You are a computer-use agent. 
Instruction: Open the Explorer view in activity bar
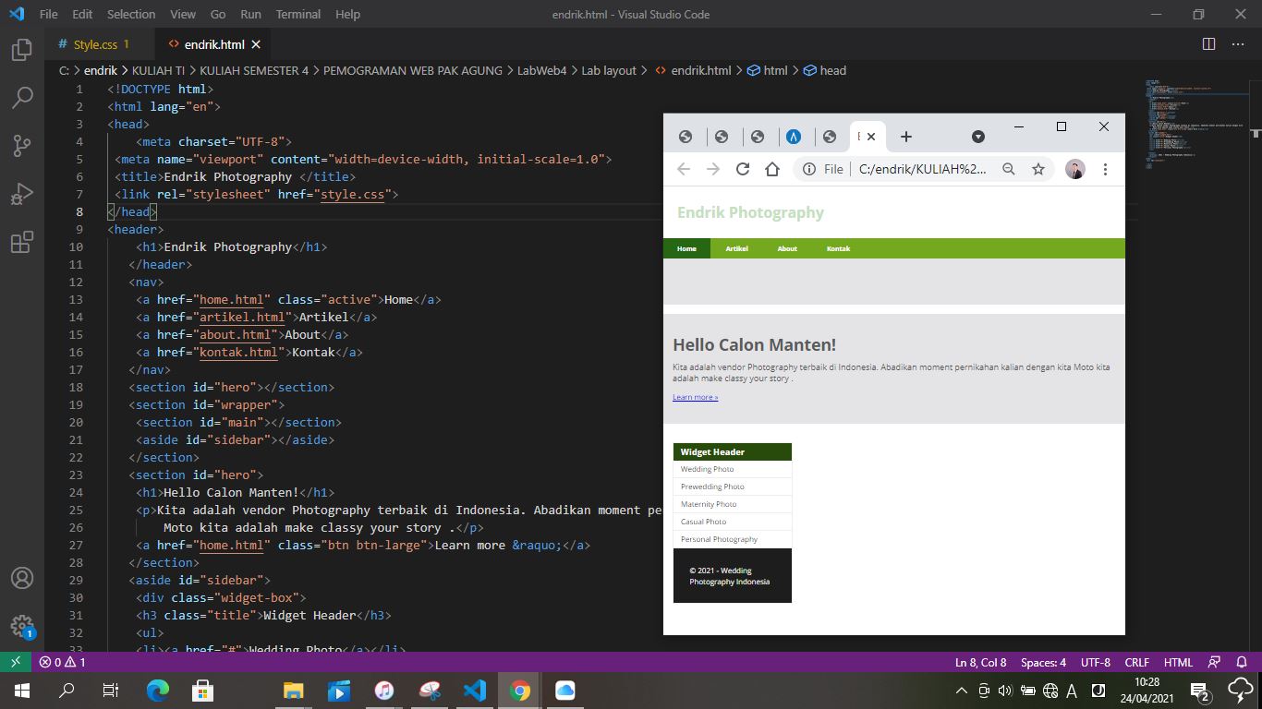tap(22, 50)
